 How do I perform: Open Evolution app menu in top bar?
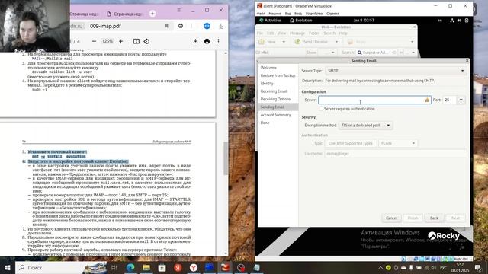(300, 21)
